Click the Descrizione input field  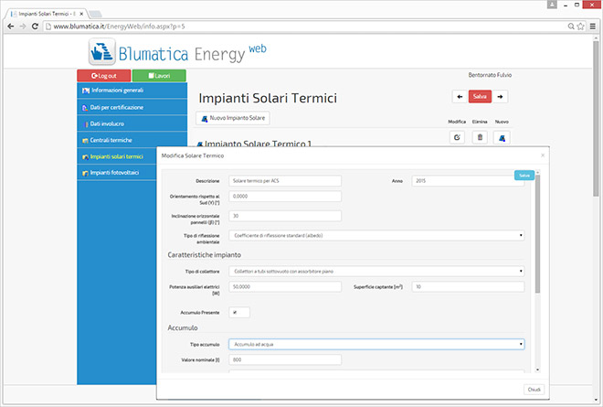click(285, 180)
